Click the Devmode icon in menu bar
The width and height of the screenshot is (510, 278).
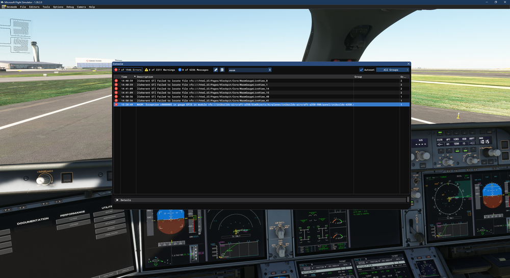3,7
